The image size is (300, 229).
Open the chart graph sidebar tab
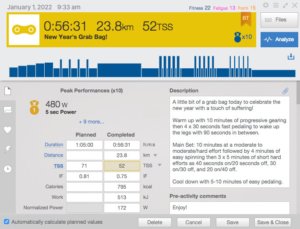pos(7,109)
